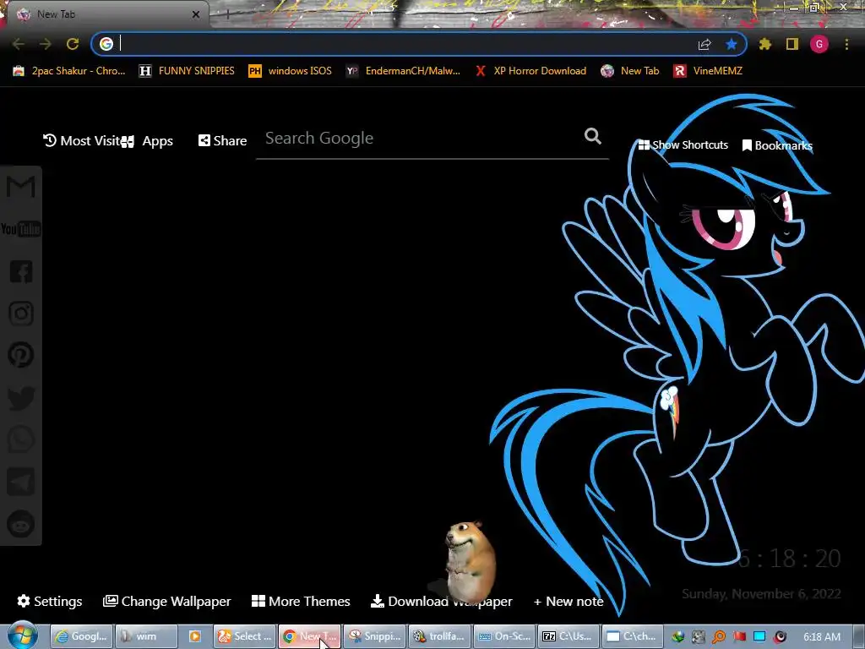Switch to Select... taskbar item
Screen dimensions: 865x649
coord(244,636)
